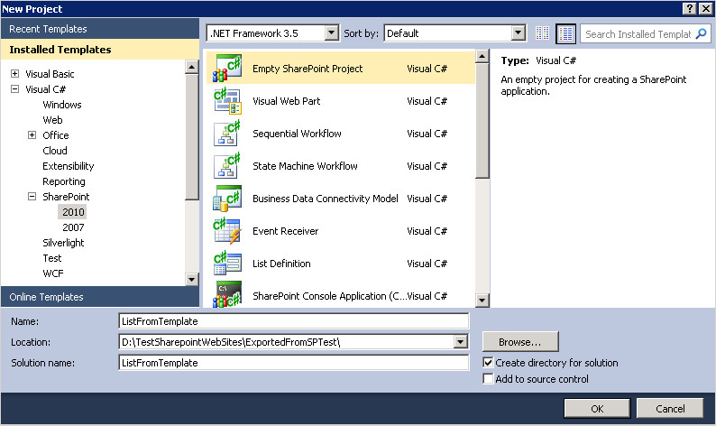The image size is (716, 426).
Task: Select the Empty SharePoint Project template icon
Action: coord(227,68)
